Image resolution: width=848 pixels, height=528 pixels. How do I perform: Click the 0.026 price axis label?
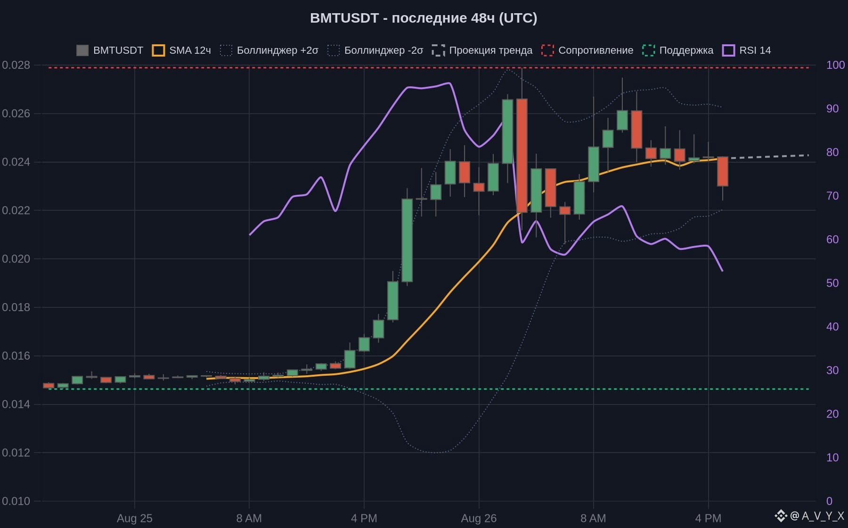[x=16, y=114]
